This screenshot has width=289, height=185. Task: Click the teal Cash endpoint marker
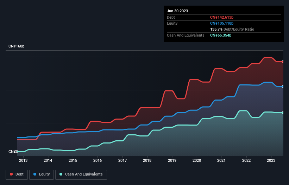pyautogui.click(x=283, y=113)
